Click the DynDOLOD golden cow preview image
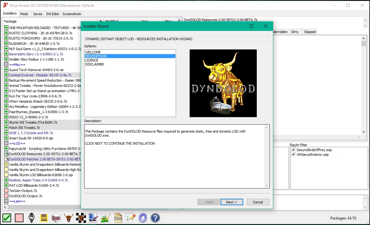370x225 pixels. (223, 83)
